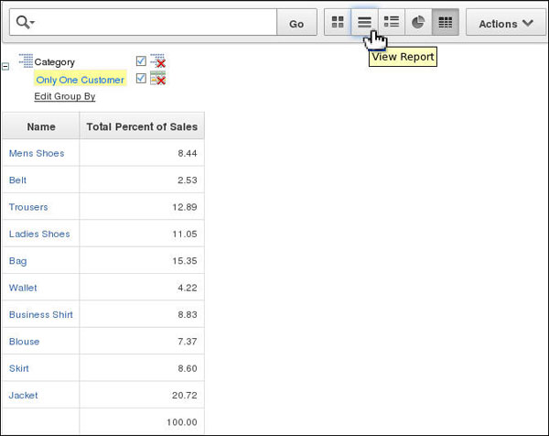
Task: Open the Jacket product link
Action: (23, 395)
